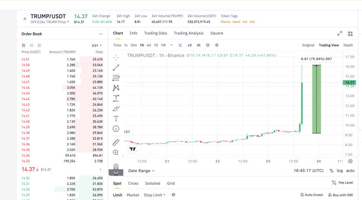Select the crosshair cursor tool
The width and height of the screenshot is (362, 200).
[x=116, y=57]
